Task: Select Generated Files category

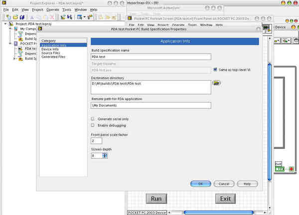Action: coord(53,57)
